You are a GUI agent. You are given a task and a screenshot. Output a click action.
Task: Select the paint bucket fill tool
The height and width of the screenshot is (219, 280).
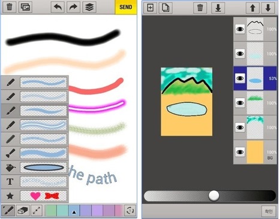pyautogui.click(x=10, y=168)
